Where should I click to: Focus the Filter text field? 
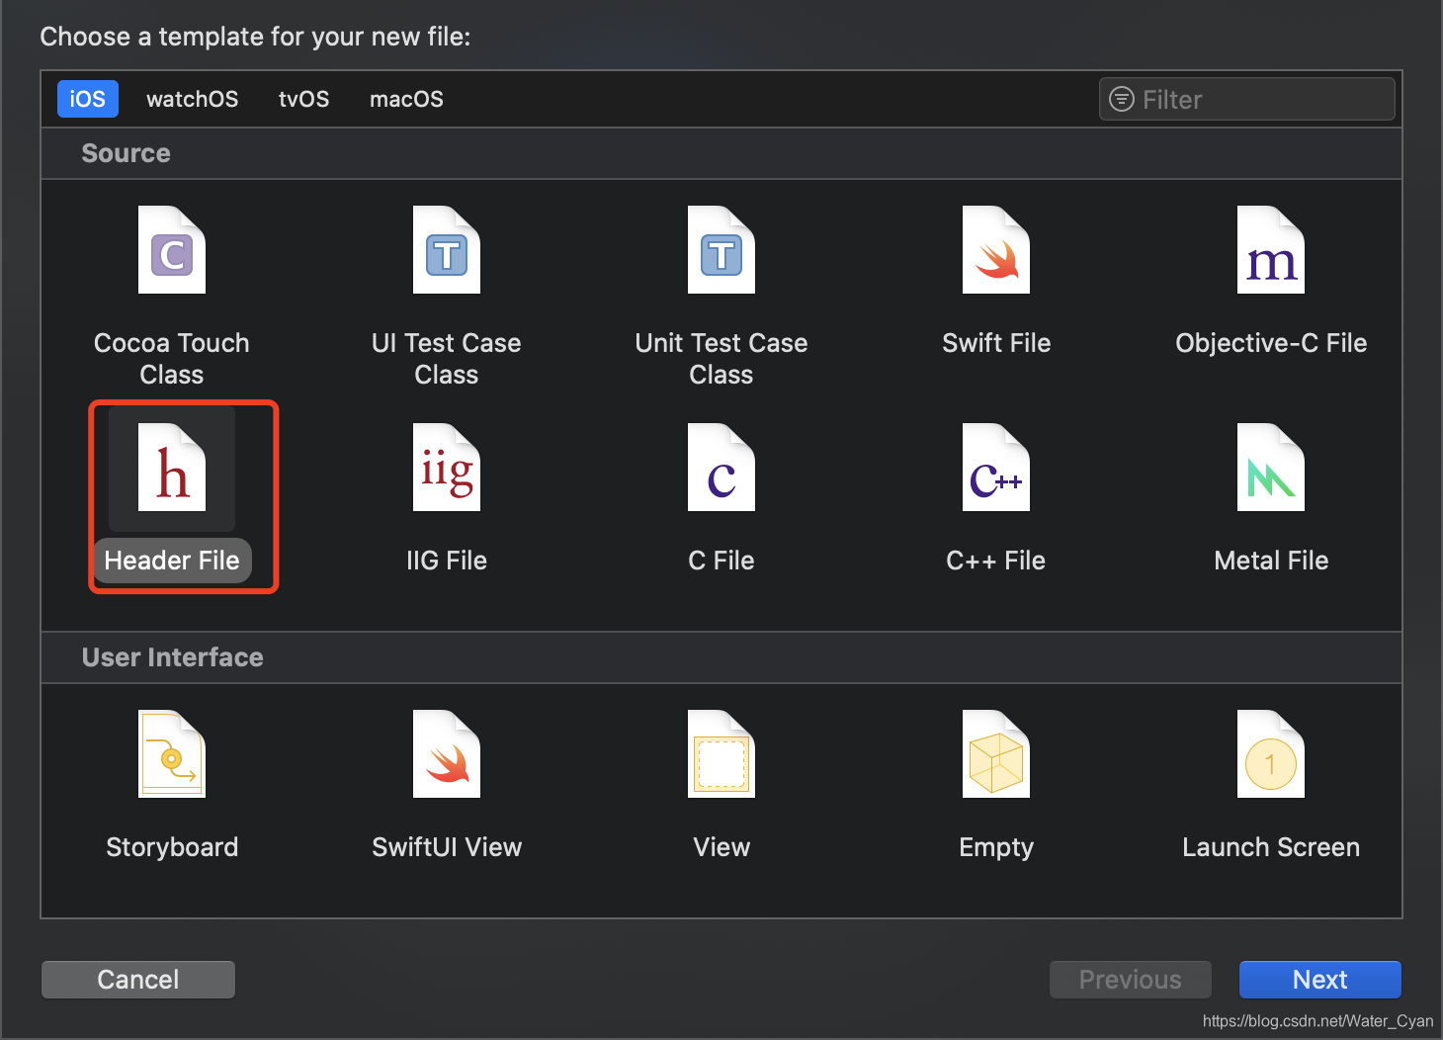(1247, 99)
